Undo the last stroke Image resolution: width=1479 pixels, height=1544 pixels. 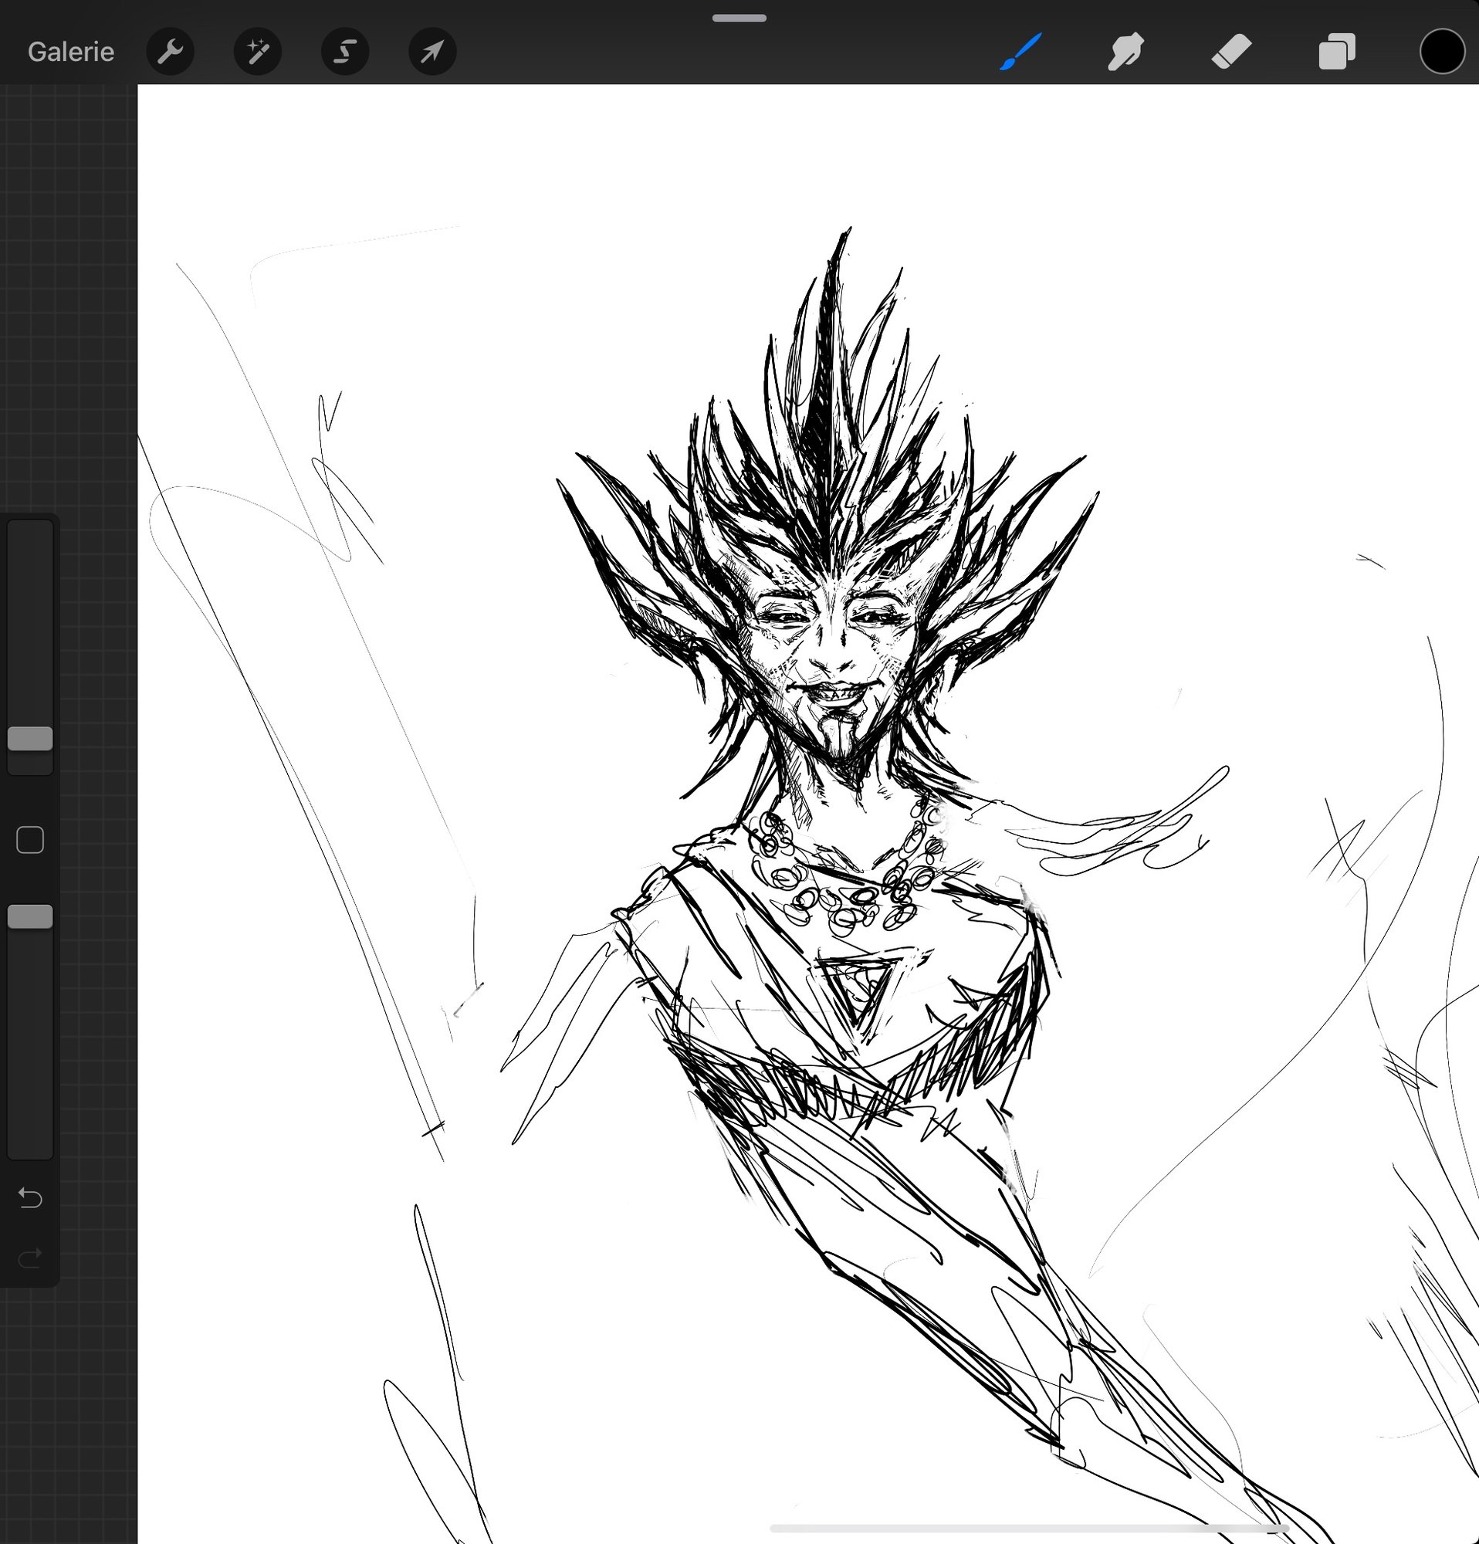click(x=30, y=1198)
